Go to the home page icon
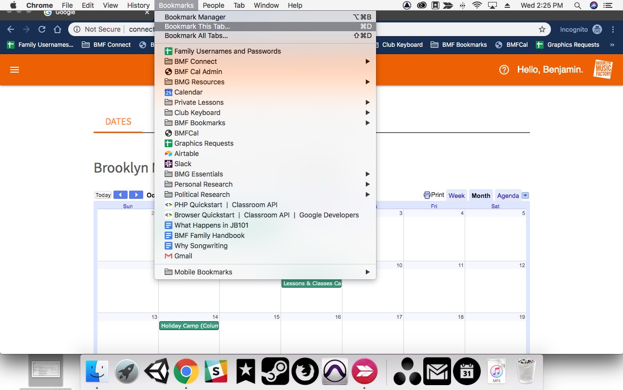 (x=57, y=29)
